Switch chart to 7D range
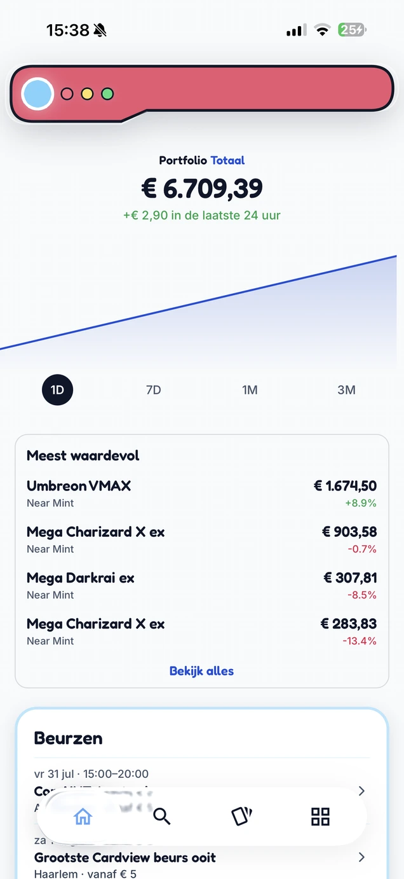Image resolution: width=404 pixels, height=879 pixels. pyautogui.click(x=154, y=390)
